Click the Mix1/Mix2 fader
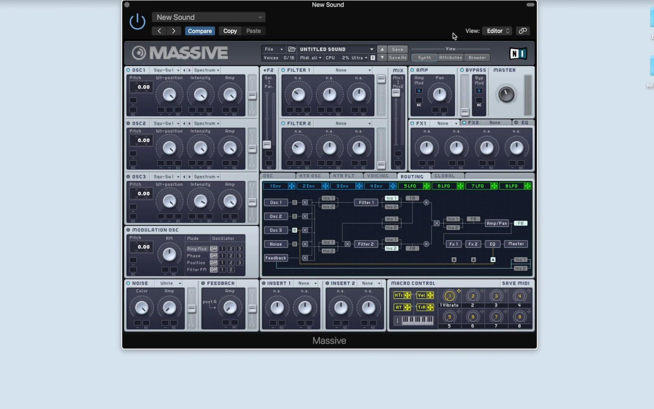Image resolution: width=654 pixels, height=409 pixels. point(396,93)
